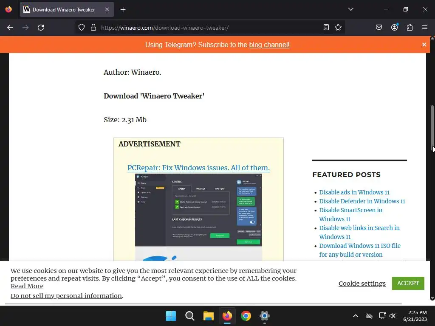Accept cookies with the ACCEPT button
The height and width of the screenshot is (326, 435).
(x=408, y=283)
